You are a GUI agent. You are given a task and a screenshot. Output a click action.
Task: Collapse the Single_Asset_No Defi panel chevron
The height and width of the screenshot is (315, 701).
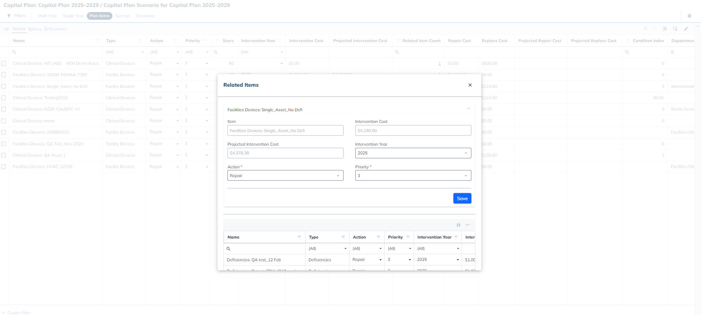[468, 109]
